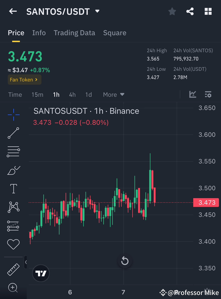Image resolution: width=221 pixels, height=299 pixels.
Task: Collapse the drawing tools sidebar
Action: pyautogui.click(x=26, y=262)
